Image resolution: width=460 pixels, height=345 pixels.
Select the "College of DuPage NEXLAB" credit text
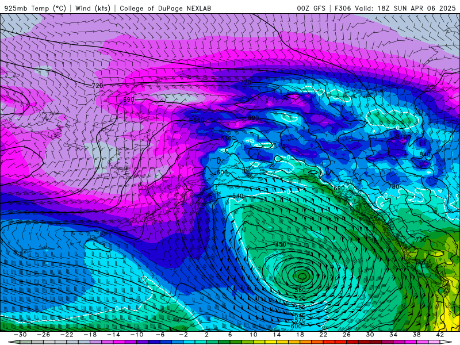point(165,8)
